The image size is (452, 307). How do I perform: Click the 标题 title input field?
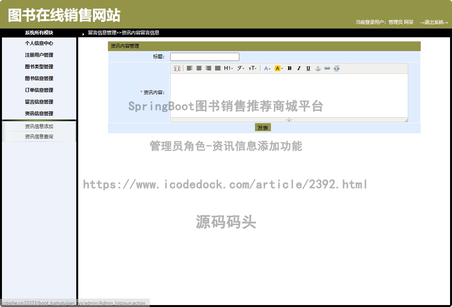[204, 57]
